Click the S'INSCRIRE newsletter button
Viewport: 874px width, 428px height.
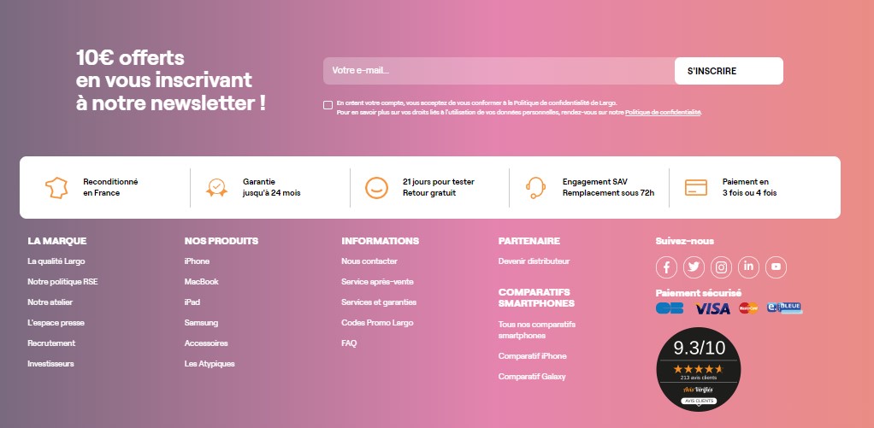(728, 71)
